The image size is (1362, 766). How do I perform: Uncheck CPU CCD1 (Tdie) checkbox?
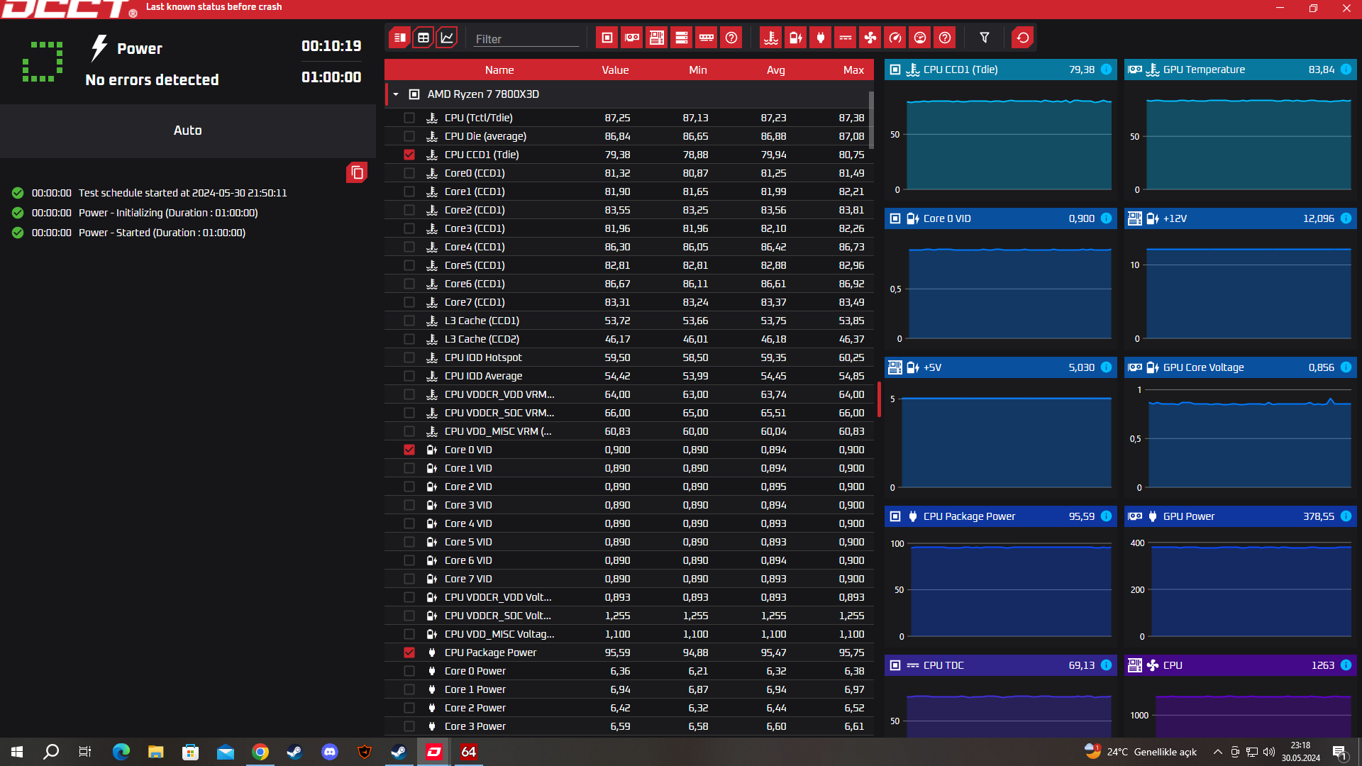409,155
